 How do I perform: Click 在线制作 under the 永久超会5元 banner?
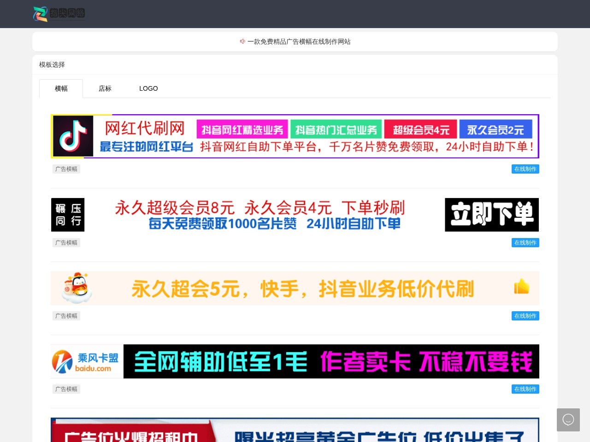click(x=525, y=316)
